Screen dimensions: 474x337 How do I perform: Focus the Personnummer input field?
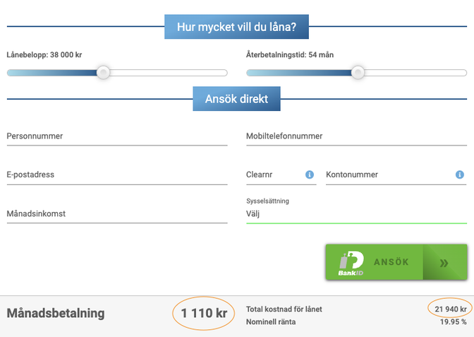tap(117, 136)
